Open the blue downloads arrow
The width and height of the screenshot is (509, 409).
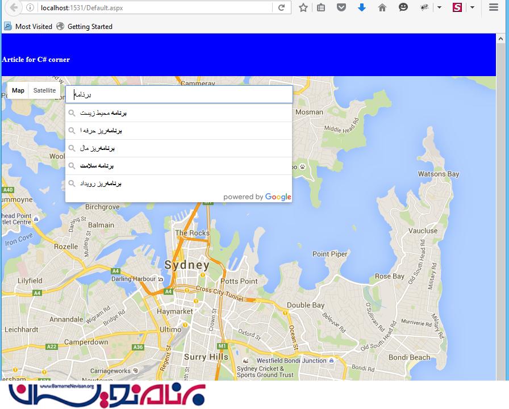point(362,7)
